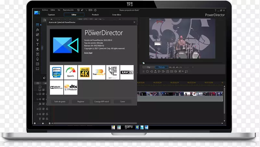Select Película preview mode
Viewport: 260px width, 147px height.
coord(162,67)
